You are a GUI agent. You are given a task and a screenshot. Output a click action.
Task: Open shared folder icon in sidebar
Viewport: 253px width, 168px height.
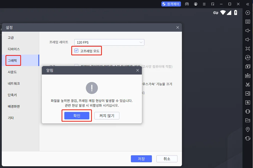(x=248, y=120)
